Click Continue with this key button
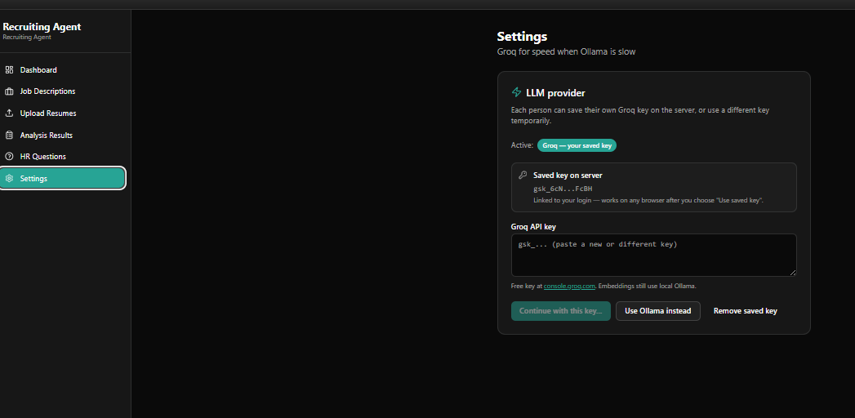 click(x=560, y=310)
